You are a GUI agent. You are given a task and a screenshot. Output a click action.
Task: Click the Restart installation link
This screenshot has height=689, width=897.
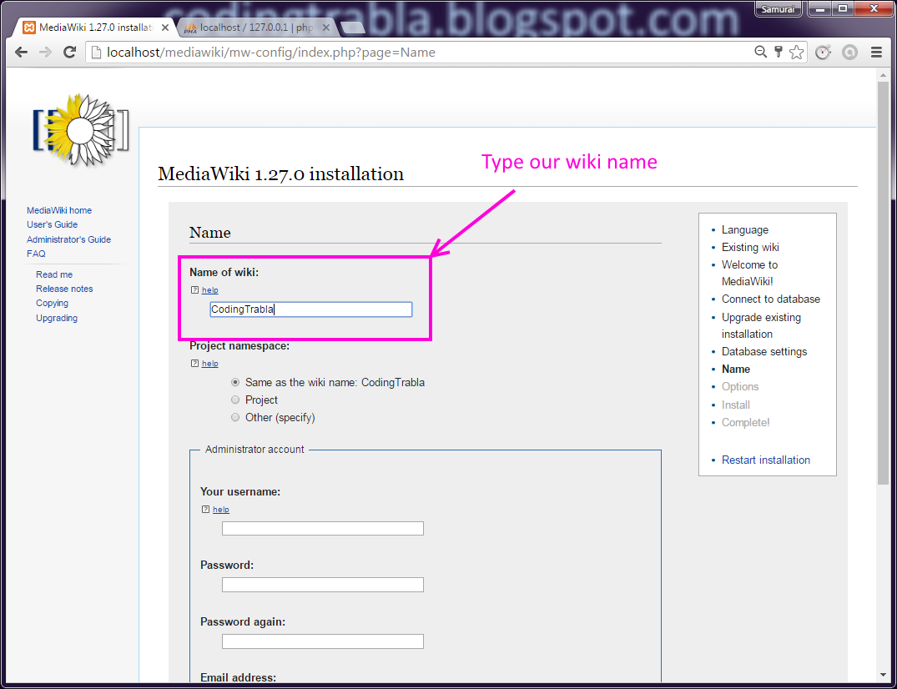tap(765, 460)
